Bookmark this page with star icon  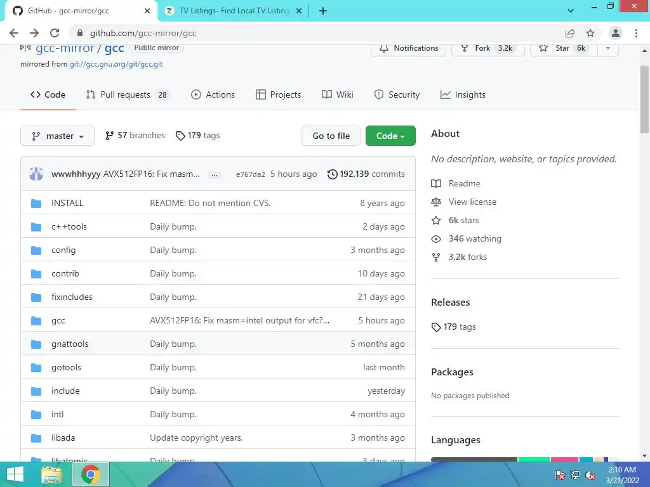coord(590,33)
